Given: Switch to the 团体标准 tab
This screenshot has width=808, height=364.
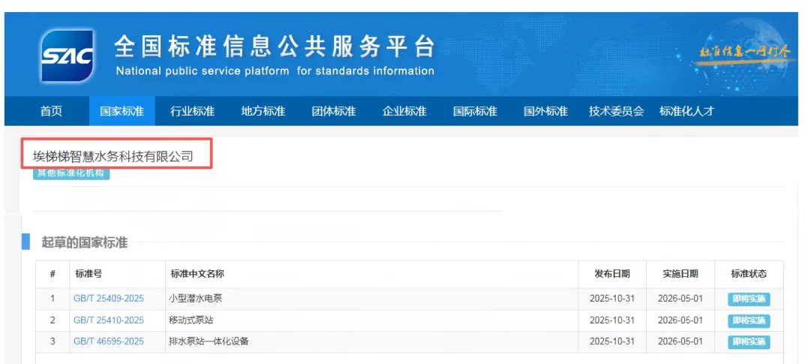Looking at the screenshot, I should pos(333,111).
